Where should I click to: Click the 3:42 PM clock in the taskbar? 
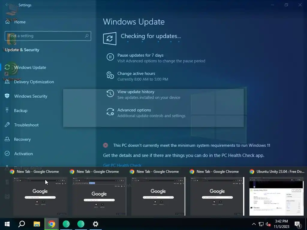coord(281,221)
